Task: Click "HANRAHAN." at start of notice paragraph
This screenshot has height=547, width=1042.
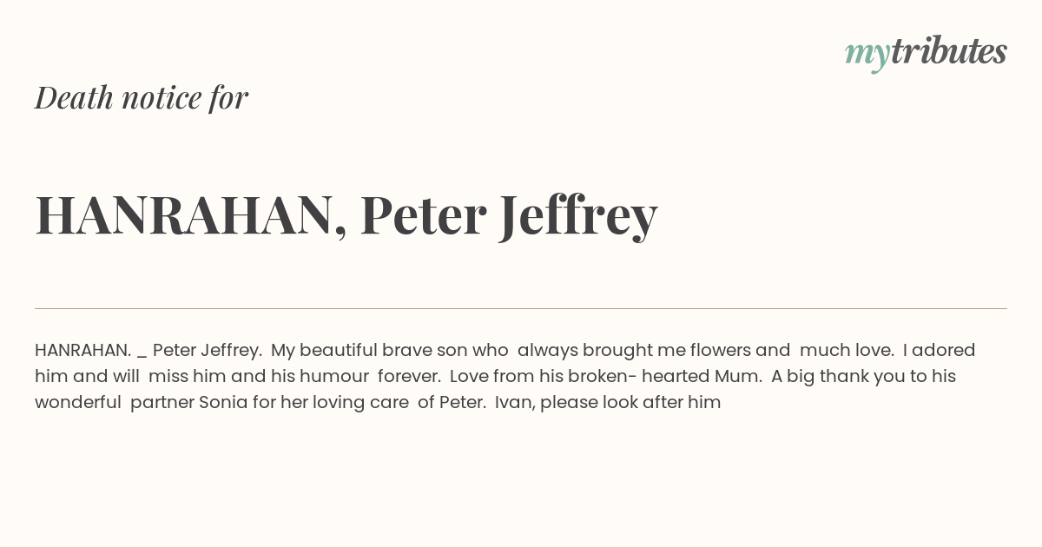Action: tap(83, 350)
